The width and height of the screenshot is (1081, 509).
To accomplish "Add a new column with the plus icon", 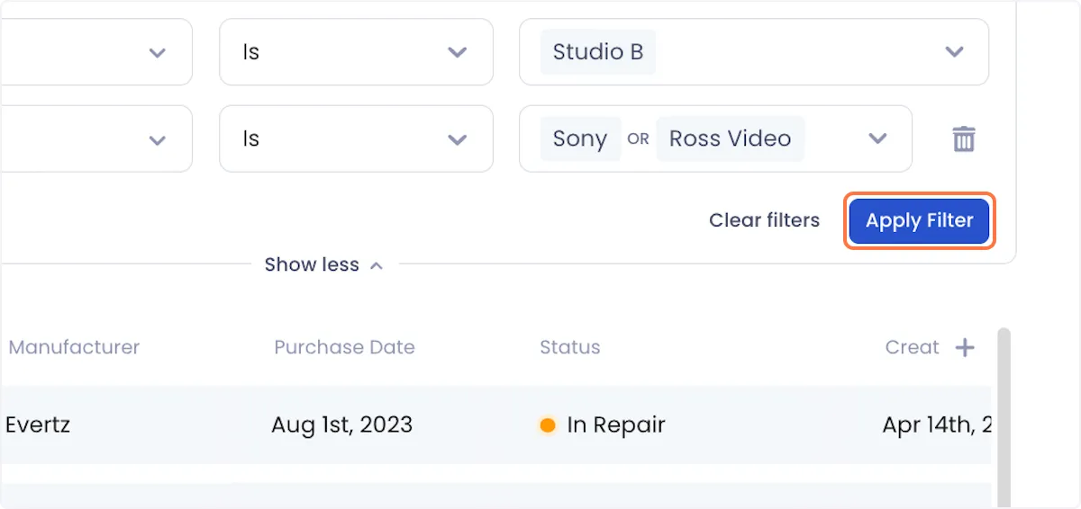I will pyautogui.click(x=965, y=347).
